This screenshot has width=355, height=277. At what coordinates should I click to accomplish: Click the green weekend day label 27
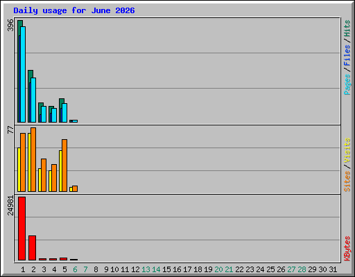pos(291,269)
